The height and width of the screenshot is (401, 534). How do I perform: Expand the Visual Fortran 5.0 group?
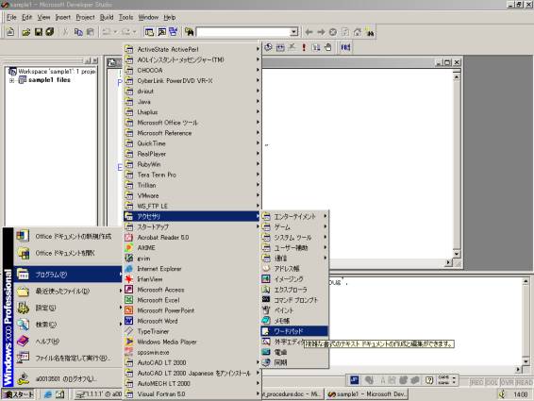click(x=192, y=393)
